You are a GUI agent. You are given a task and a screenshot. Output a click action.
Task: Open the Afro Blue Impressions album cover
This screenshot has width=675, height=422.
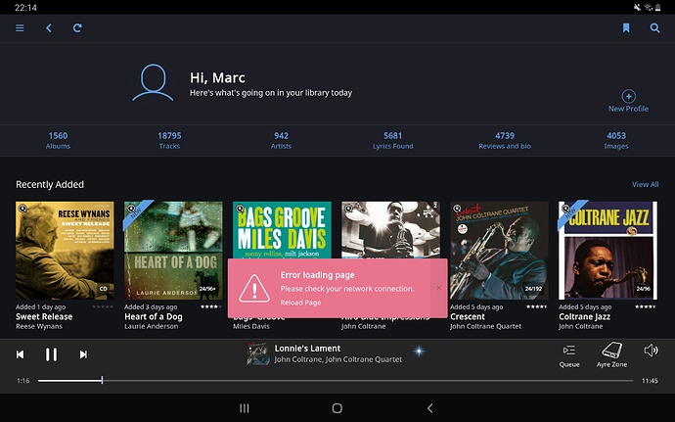[390, 230]
